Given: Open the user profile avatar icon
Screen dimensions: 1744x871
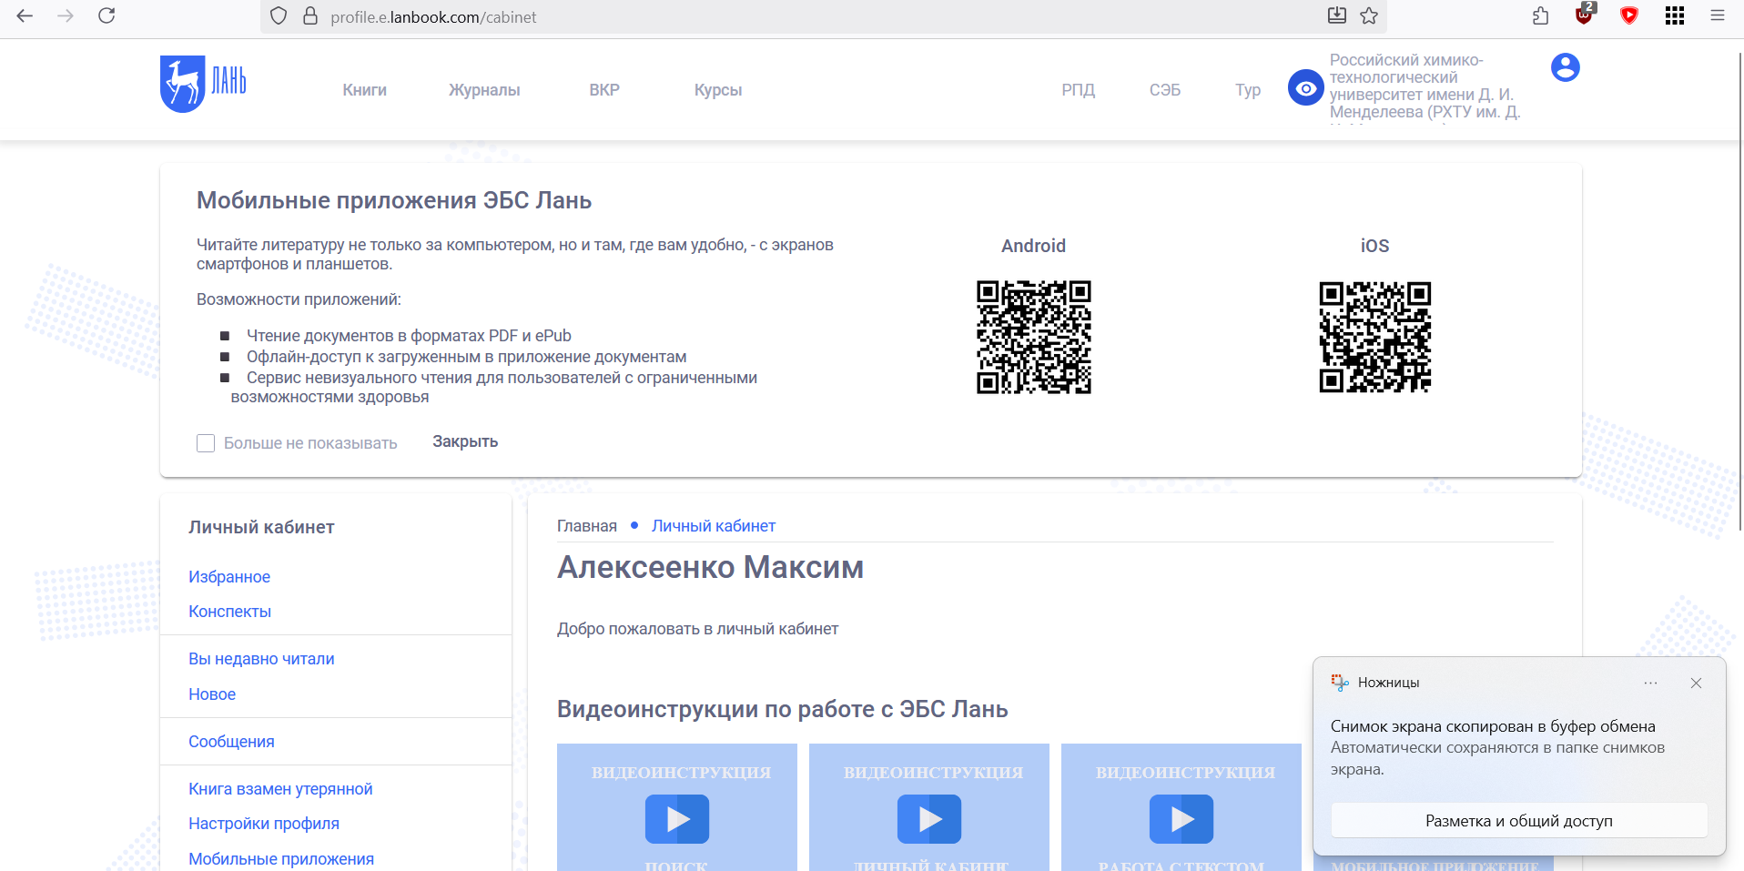Looking at the screenshot, I should (1565, 67).
